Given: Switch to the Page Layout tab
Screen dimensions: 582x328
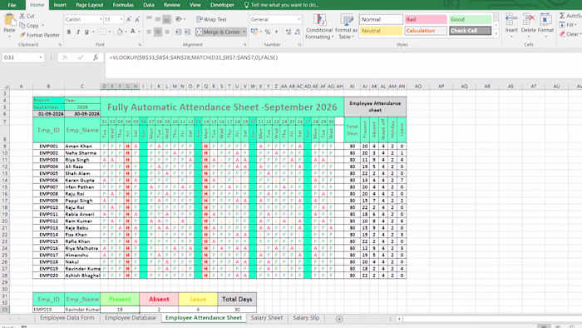Looking at the screenshot, I should pyautogui.click(x=90, y=5).
